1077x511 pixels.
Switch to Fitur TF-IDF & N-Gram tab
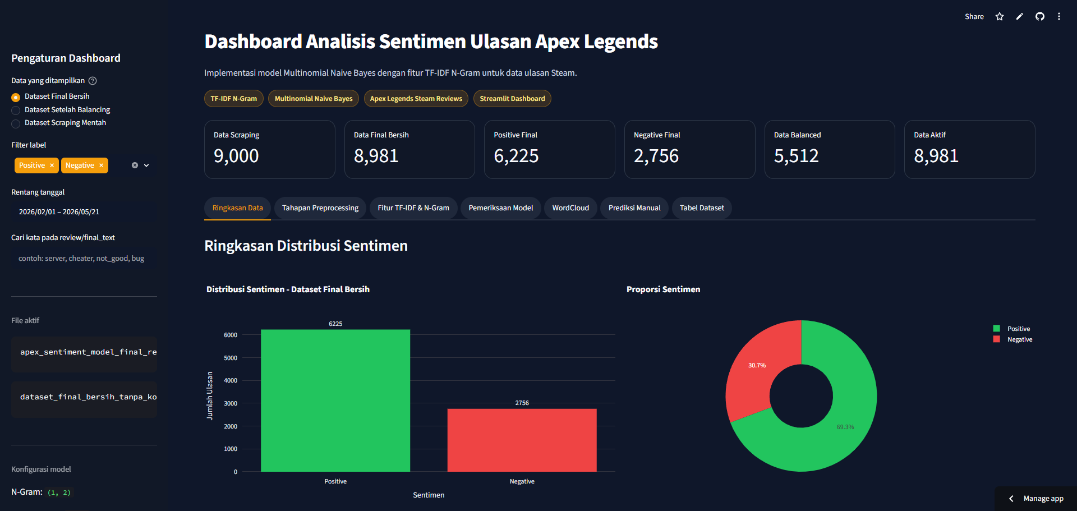(x=413, y=208)
